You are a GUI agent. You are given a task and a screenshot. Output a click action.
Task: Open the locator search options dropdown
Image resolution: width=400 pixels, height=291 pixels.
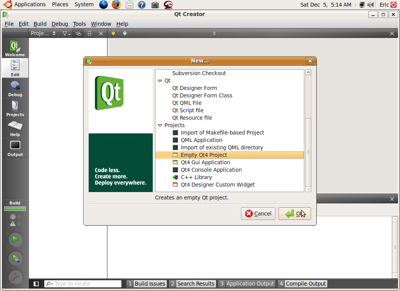50,284
